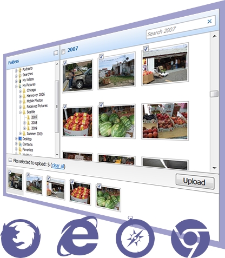Viewport: 225px width, 258px height.
Task: Clear search with the X icon
Action: coord(209,21)
